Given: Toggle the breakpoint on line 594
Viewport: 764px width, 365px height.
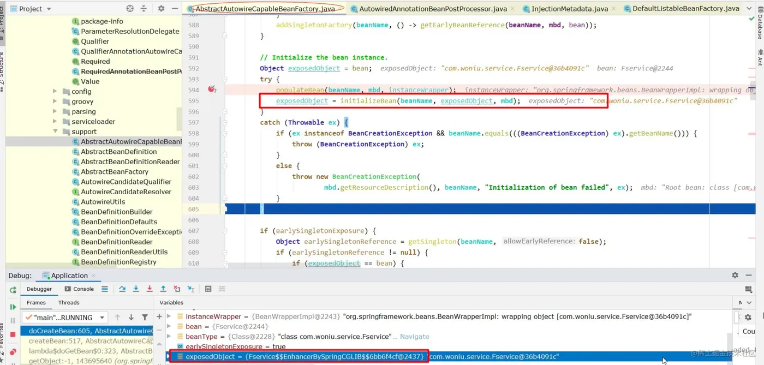Looking at the screenshot, I should 212,89.
